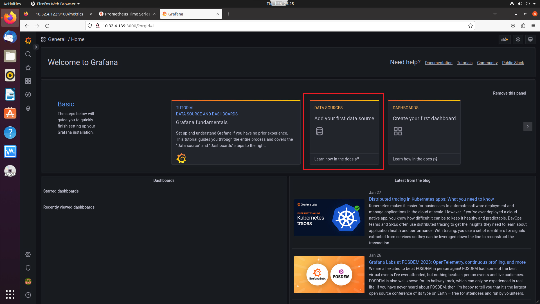
Task: Open Starred dashboards from the sidebar
Action: pos(28,68)
